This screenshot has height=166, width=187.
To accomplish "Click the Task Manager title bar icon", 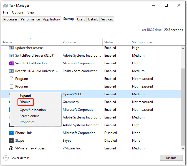I will [5, 6].
